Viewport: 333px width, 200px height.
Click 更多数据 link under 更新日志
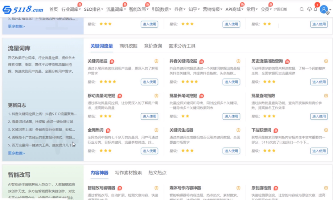16,153
